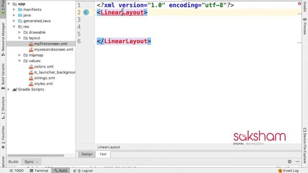Image resolution: width=308 pixels, height=173 pixels.
Task: Click the xml declaration on line 1
Action: point(165,5)
